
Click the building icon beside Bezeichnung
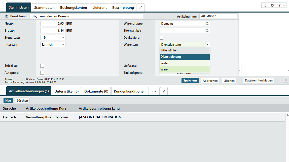[7, 16]
